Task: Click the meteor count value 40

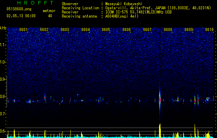Action: [x=50, y=16]
